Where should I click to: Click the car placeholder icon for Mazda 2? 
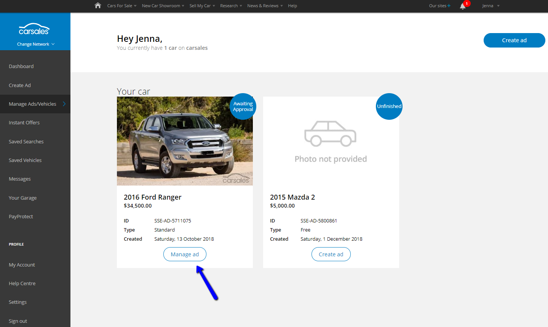pyautogui.click(x=330, y=134)
